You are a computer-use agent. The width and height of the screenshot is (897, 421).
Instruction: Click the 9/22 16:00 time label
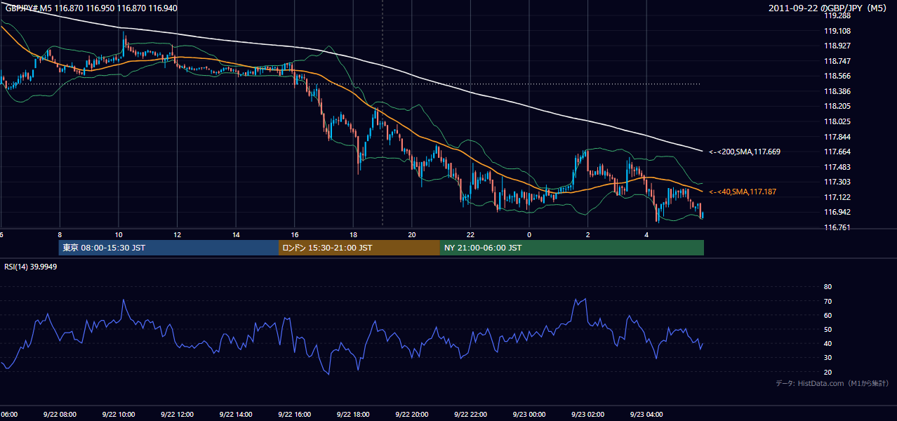coord(294,414)
